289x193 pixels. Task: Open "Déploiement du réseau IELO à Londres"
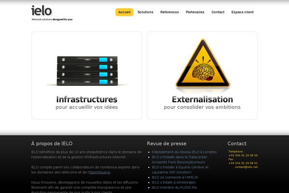(x=184, y=152)
